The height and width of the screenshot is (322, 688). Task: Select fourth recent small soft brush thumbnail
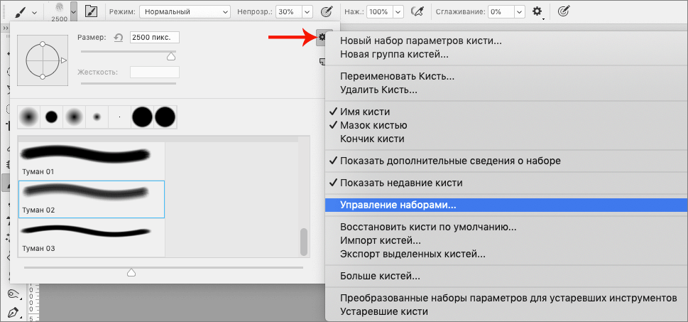click(97, 117)
